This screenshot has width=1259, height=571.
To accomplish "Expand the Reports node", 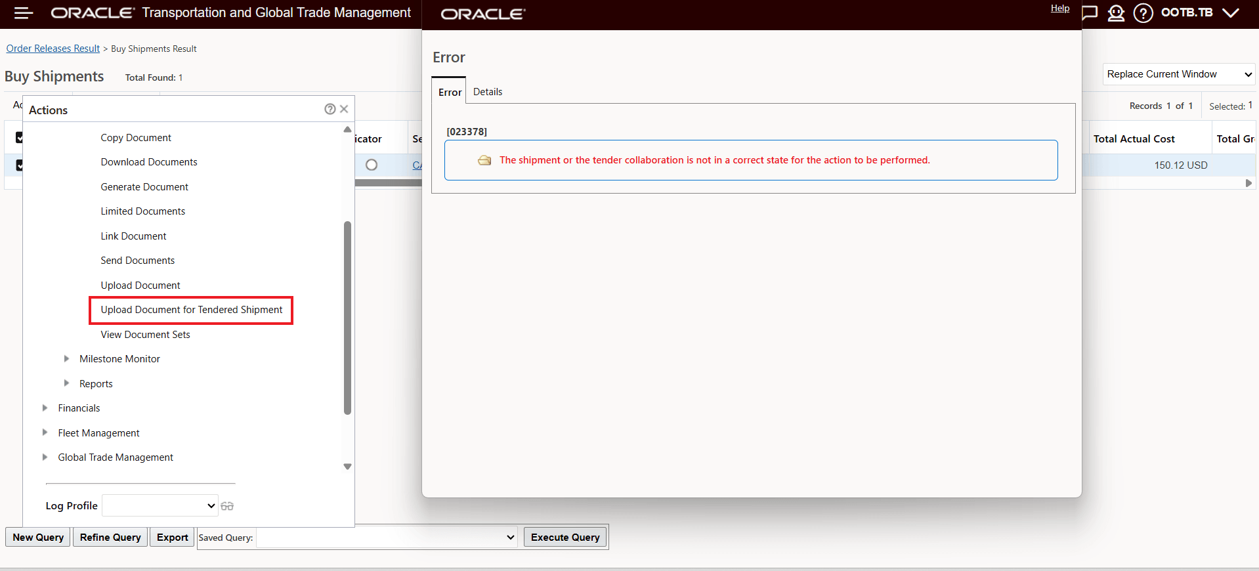I will click(66, 383).
